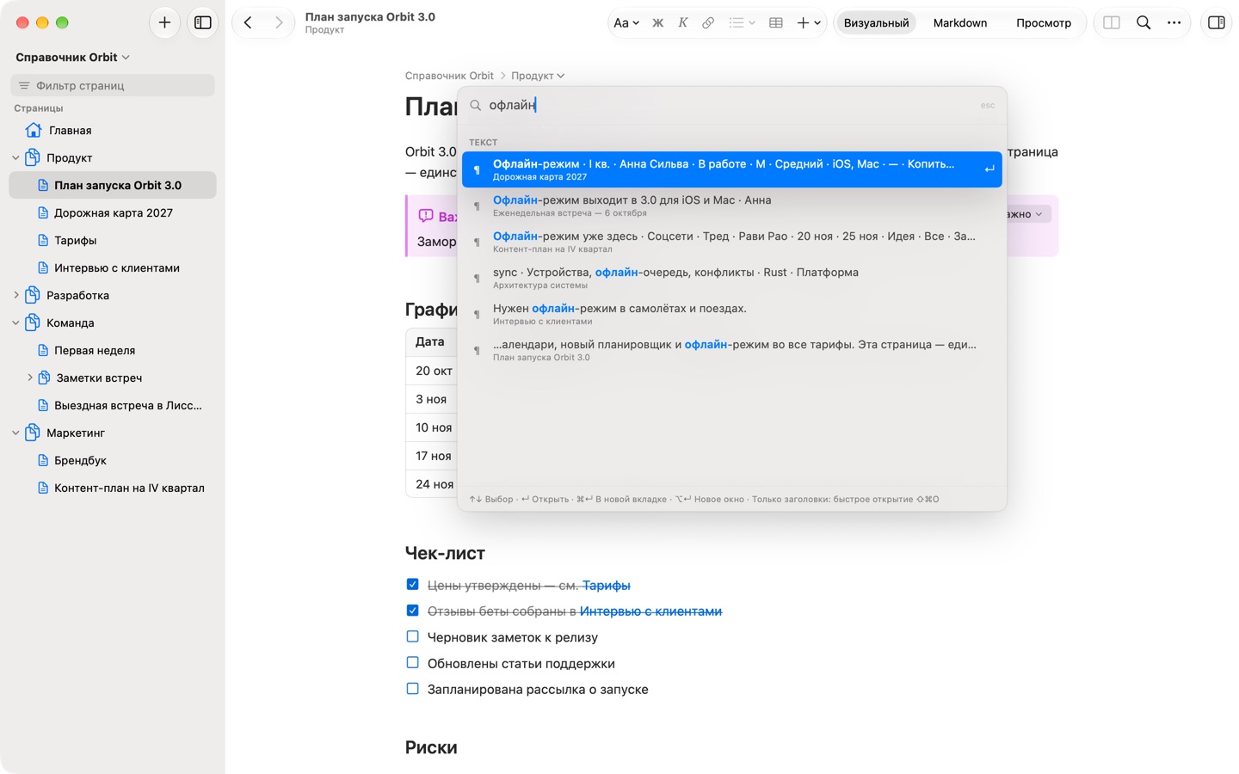Click the filter icon in Фильтр страниц

point(24,85)
